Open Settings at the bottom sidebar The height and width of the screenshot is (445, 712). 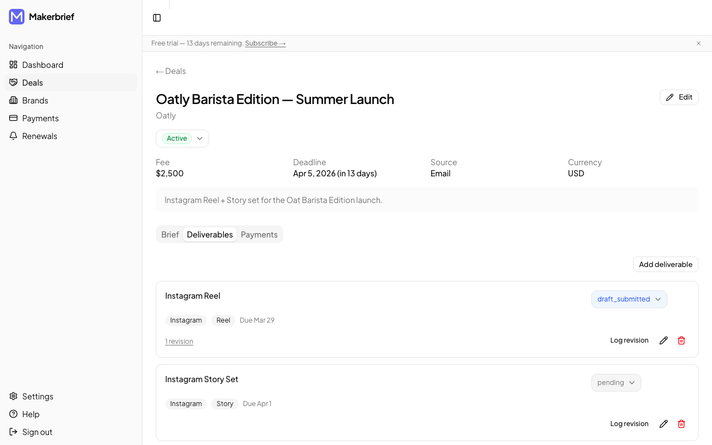point(37,396)
